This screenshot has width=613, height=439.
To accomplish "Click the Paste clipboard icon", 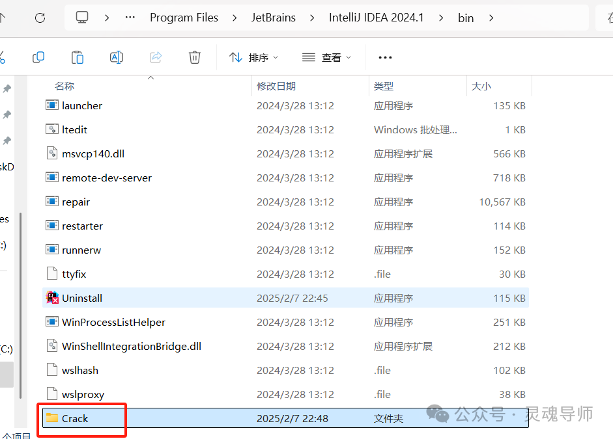I will point(78,57).
